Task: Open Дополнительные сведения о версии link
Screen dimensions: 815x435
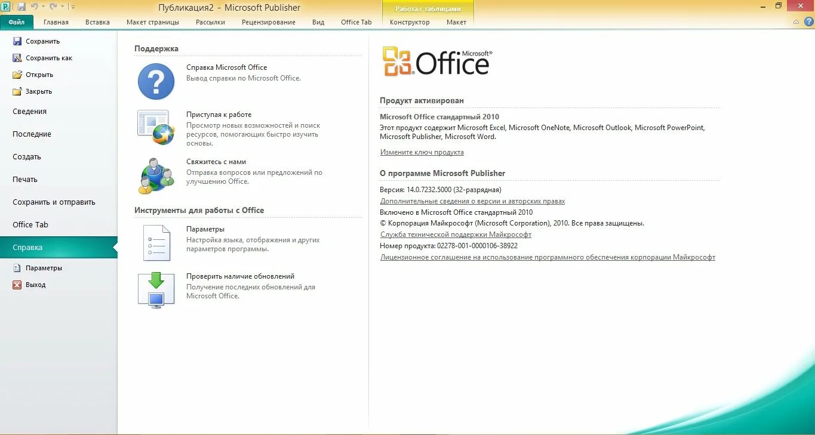Action: 472,201
